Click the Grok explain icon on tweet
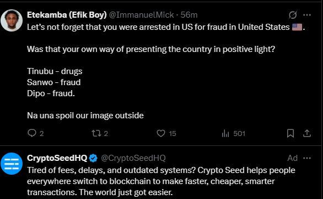The image size is (323, 199). pos(293,15)
